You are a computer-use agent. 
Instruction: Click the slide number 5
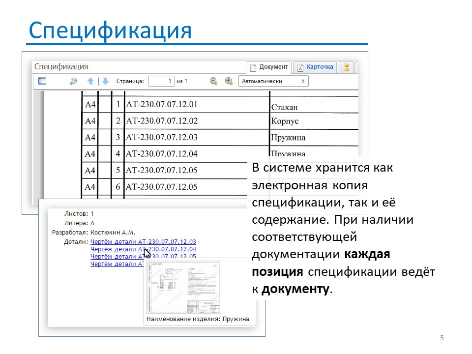442,338
